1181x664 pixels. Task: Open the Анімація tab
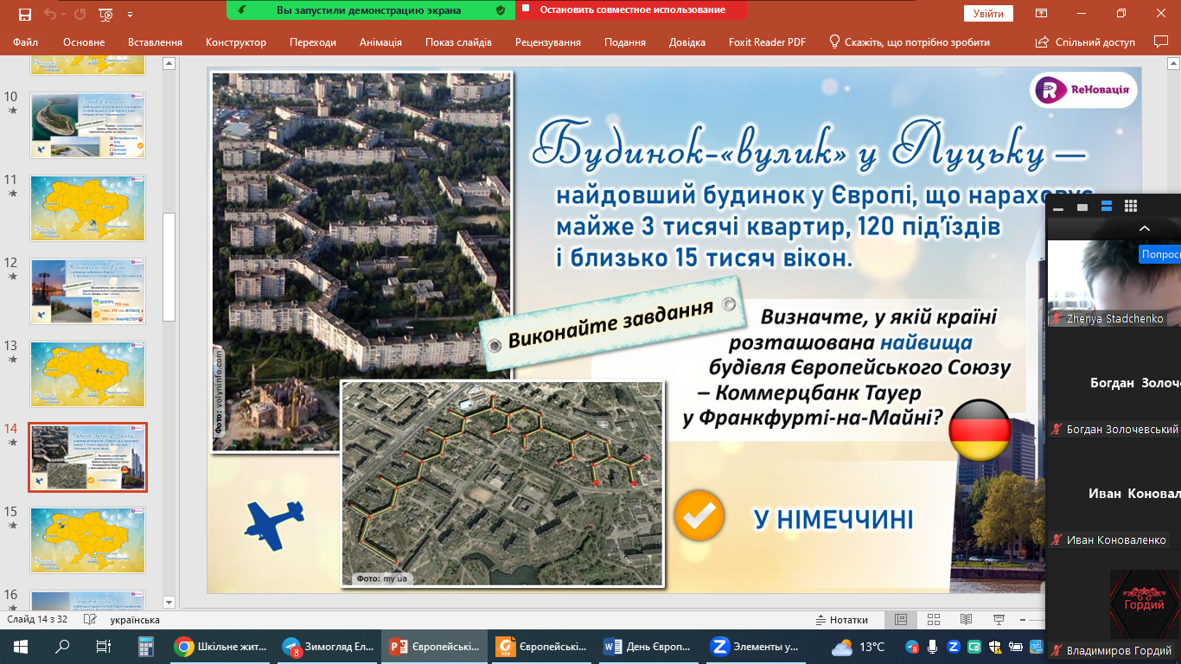[381, 41]
